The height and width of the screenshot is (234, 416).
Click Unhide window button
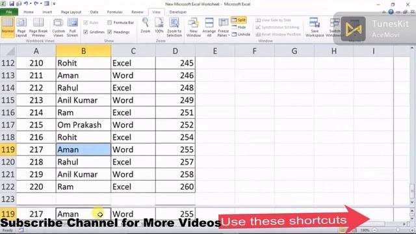pyautogui.click(x=241, y=34)
